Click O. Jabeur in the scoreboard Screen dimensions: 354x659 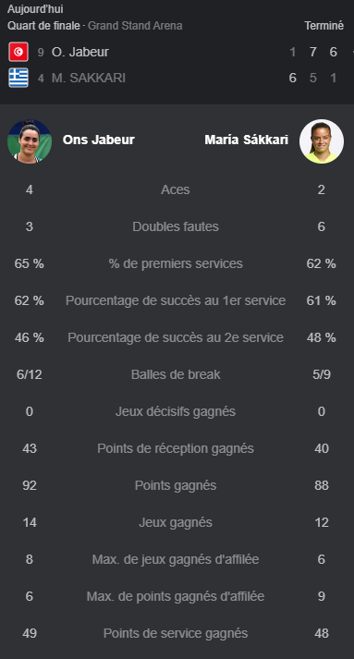click(x=79, y=52)
